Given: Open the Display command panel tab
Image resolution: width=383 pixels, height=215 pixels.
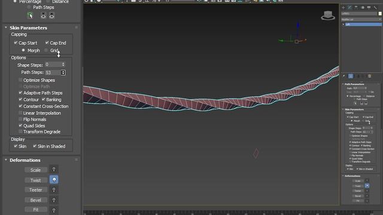Looking at the screenshot, I should [369, 8].
